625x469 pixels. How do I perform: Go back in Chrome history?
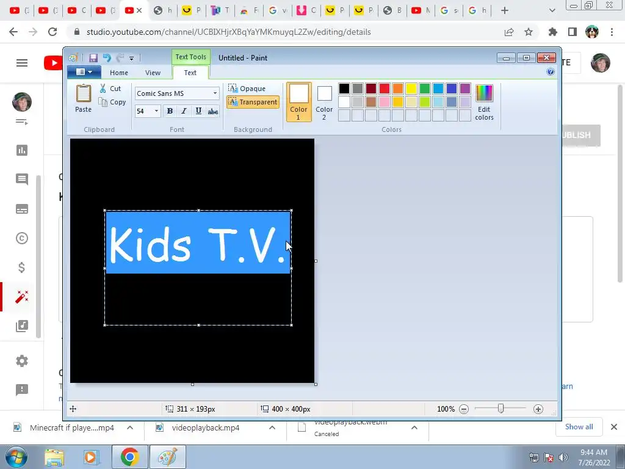coord(13,32)
